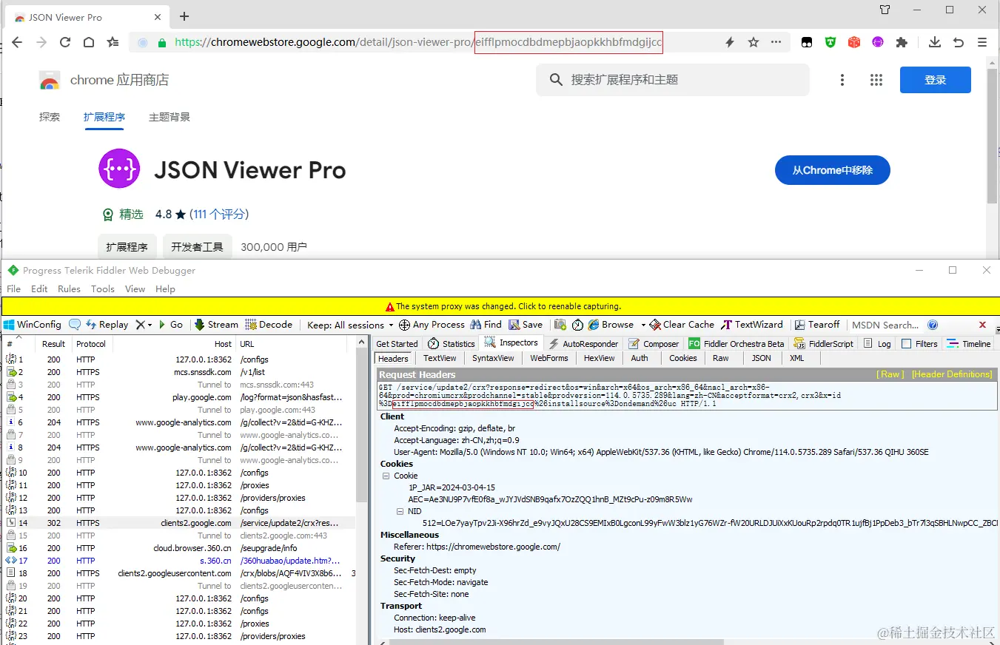This screenshot has height=645, width=1000.
Task: Open the File menu in Fiddler
Action: click(x=13, y=289)
